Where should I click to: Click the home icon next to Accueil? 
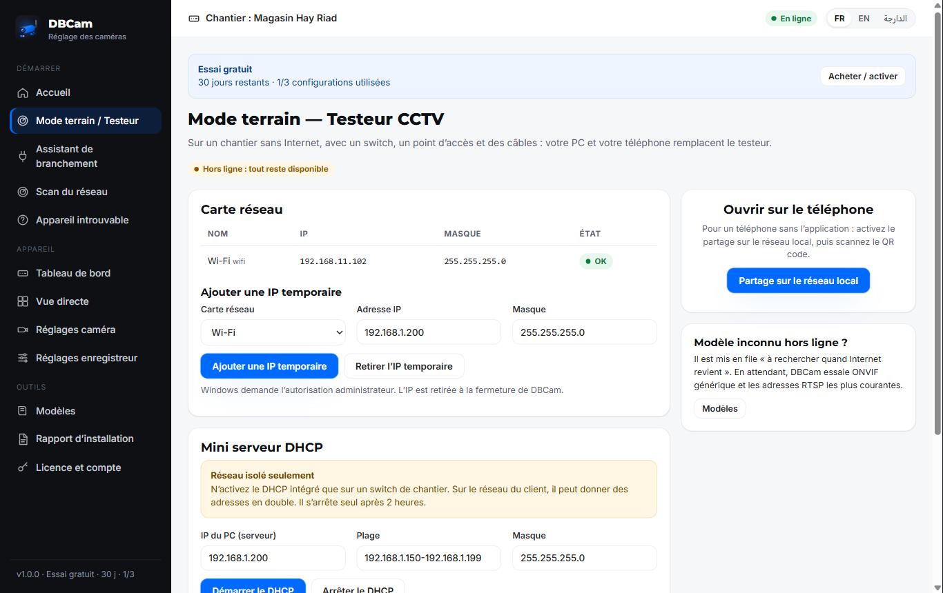click(23, 93)
